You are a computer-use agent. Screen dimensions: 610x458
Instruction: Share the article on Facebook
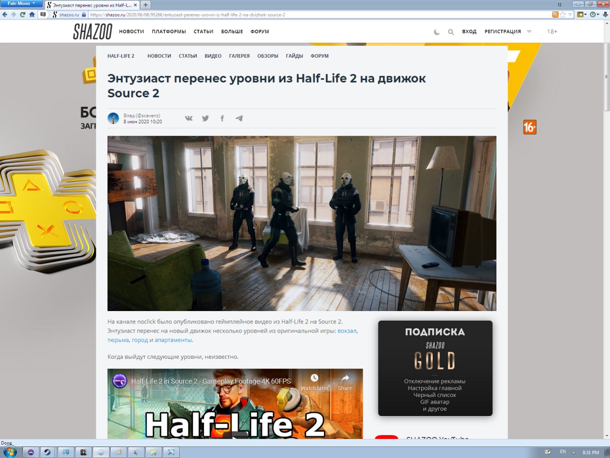click(x=222, y=118)
